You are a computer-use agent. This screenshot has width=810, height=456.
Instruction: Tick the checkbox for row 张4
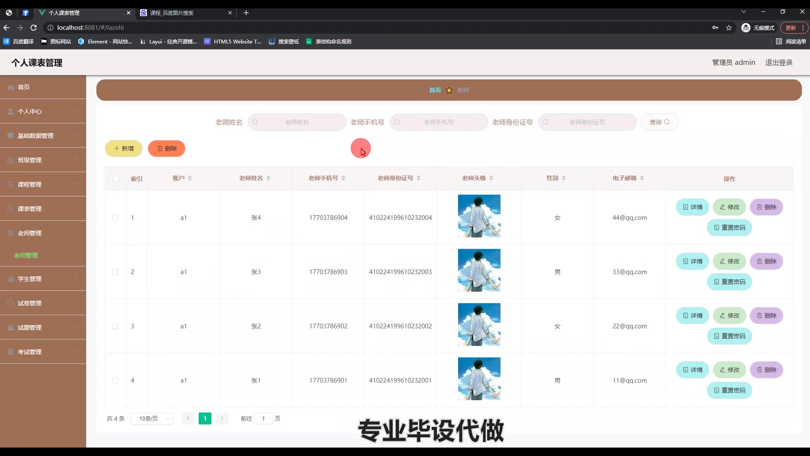[115, 218]
